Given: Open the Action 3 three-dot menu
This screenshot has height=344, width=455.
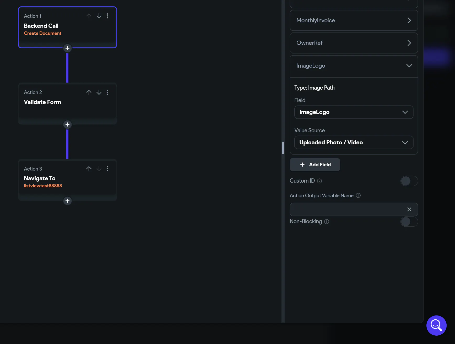Looking at the screenshot, I should pos(107,169).
